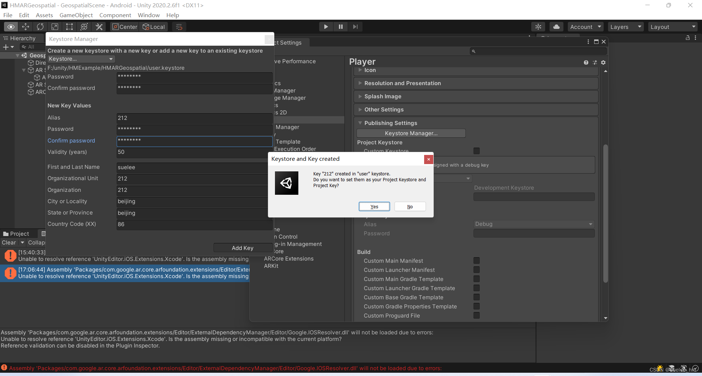The width and height of the screenshot is (702, 376).
Task: Toggle pivot mode Center button
Action: [x=125, y=27]
